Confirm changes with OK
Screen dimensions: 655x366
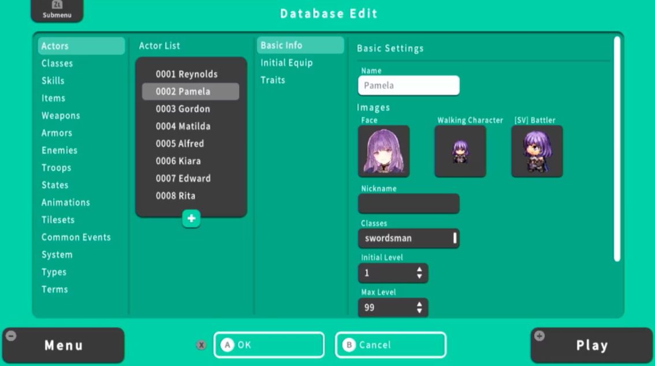269,345
